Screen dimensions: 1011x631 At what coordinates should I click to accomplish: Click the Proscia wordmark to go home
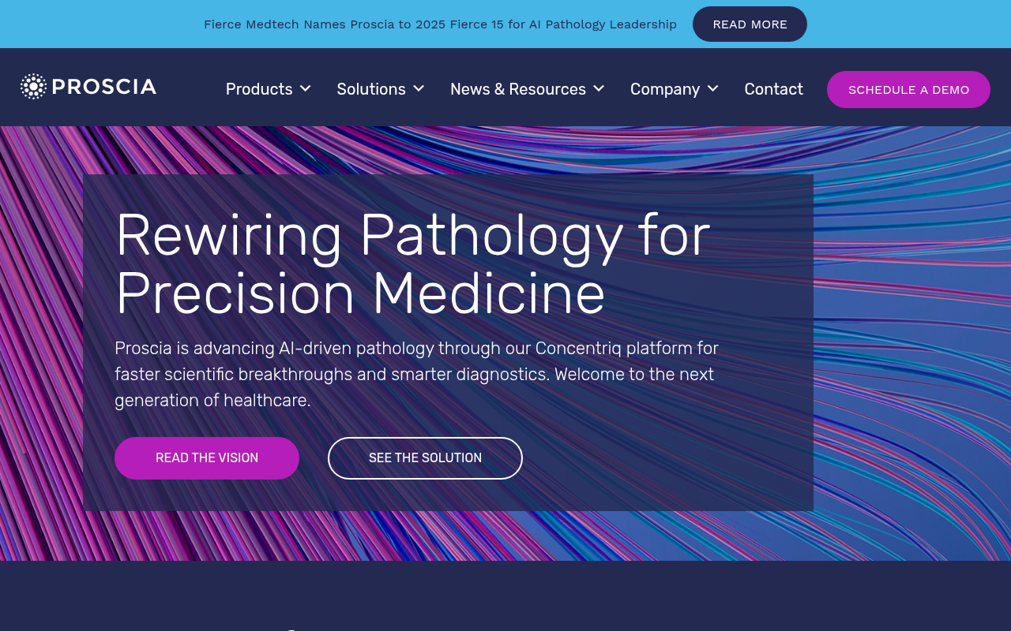click(103, 87)
